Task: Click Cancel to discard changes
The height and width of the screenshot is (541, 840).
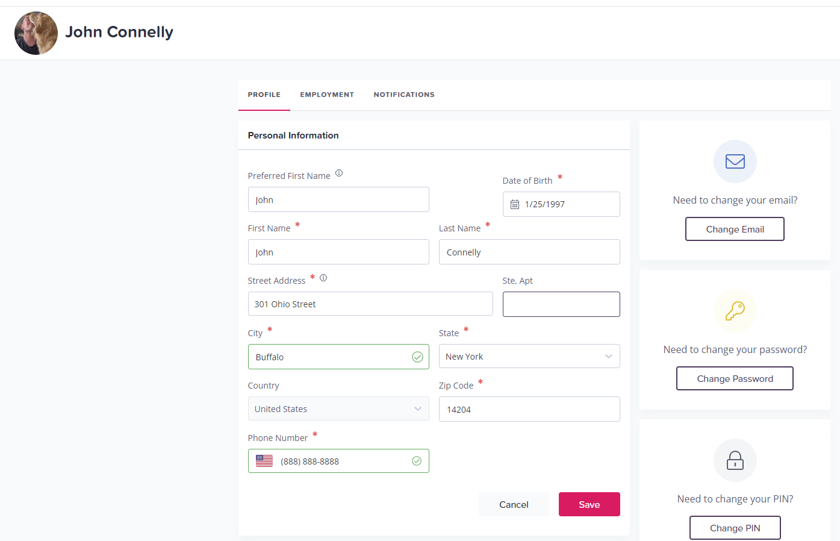Action: [514, 504]
